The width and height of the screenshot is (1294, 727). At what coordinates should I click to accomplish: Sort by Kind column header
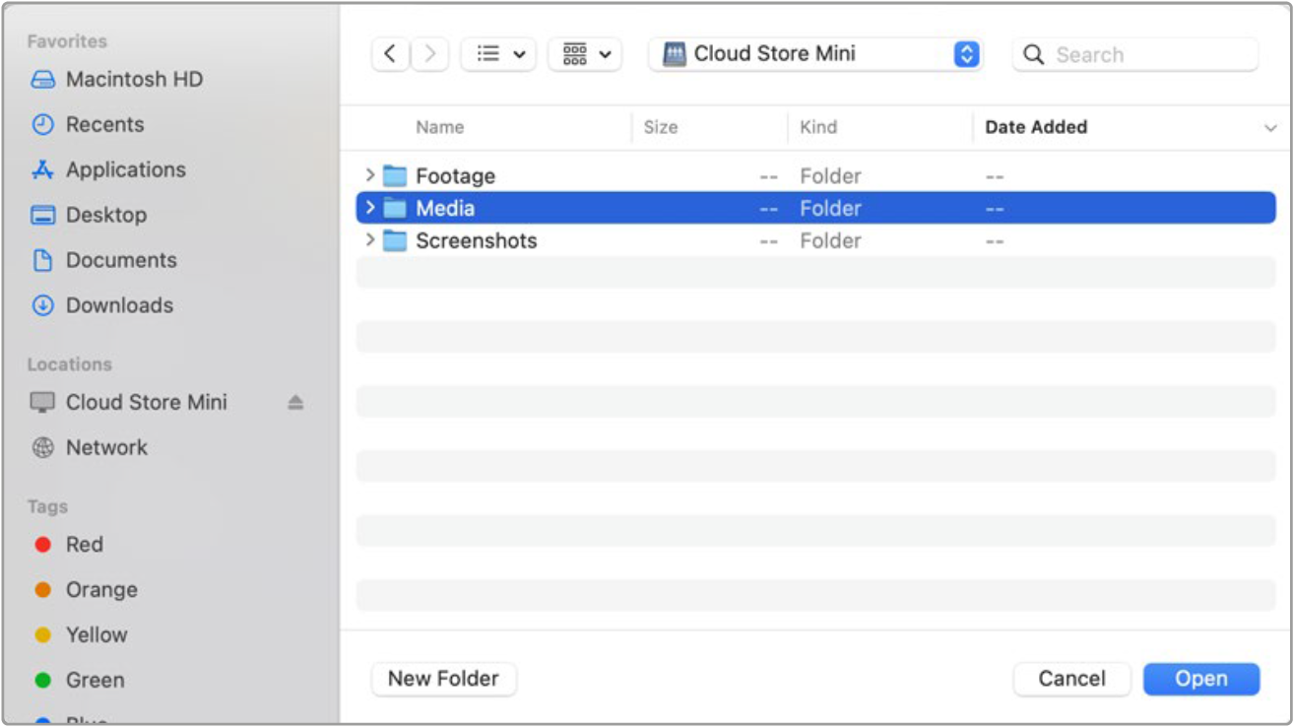[818, 127]
